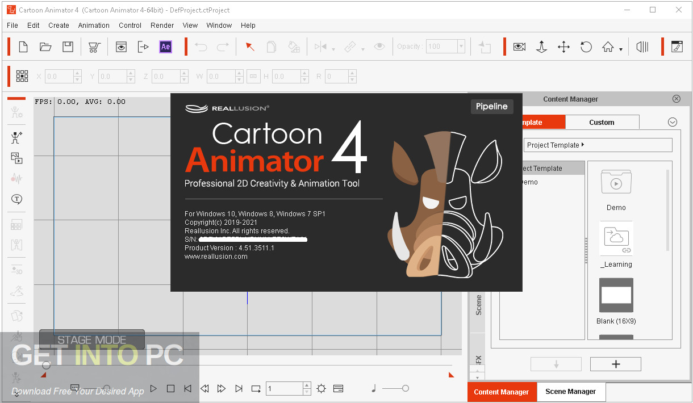Close the Content Manager panel

(x=677, y=99)
